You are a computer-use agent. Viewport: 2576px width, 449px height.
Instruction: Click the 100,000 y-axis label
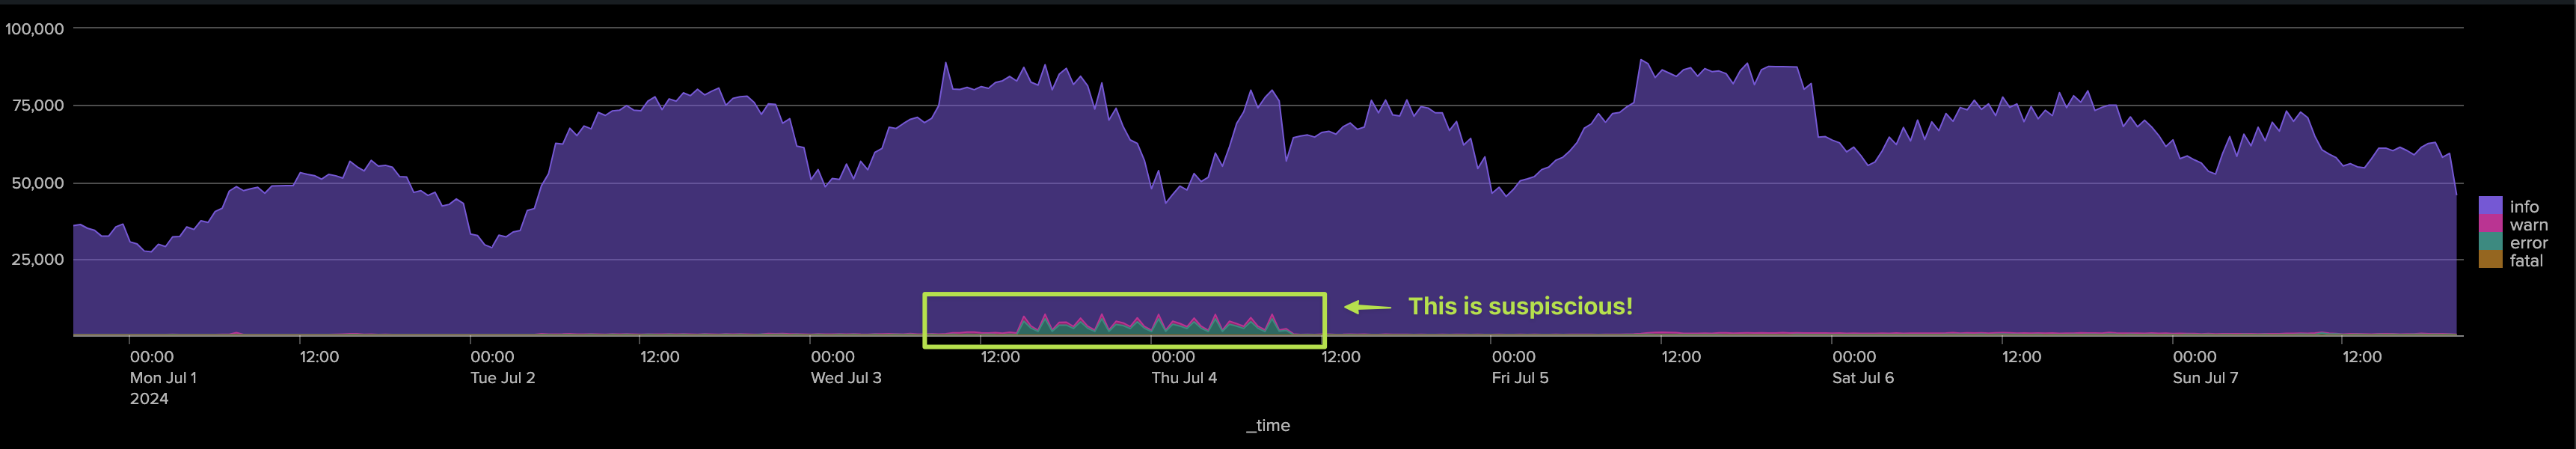[34, 29]
